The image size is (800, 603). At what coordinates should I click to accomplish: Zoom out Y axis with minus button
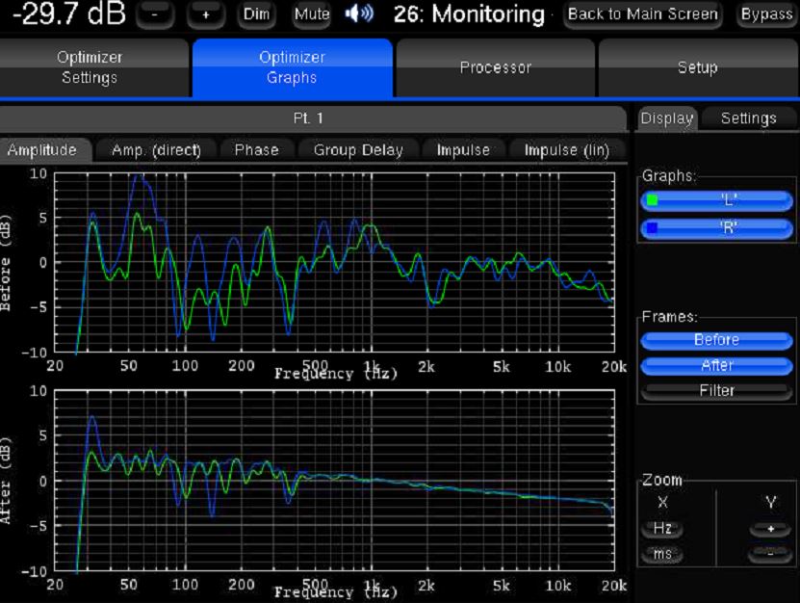tap(769, 555)
